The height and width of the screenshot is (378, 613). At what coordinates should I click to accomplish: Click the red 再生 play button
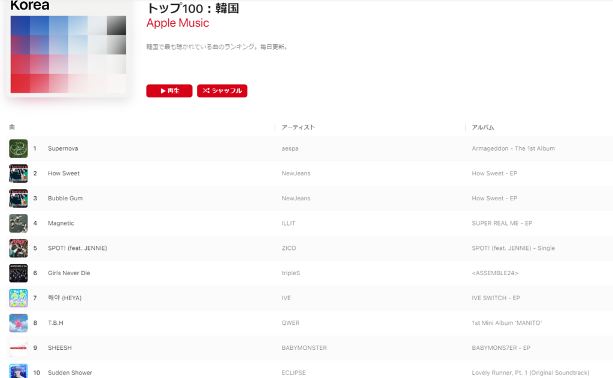pyautogui.click(x=169, y=90)
